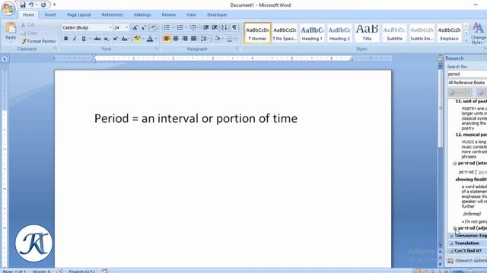This screenshot has width=487, height=273.
Task: Open Paragraph dialog launcher
Action: click(237, 49)
